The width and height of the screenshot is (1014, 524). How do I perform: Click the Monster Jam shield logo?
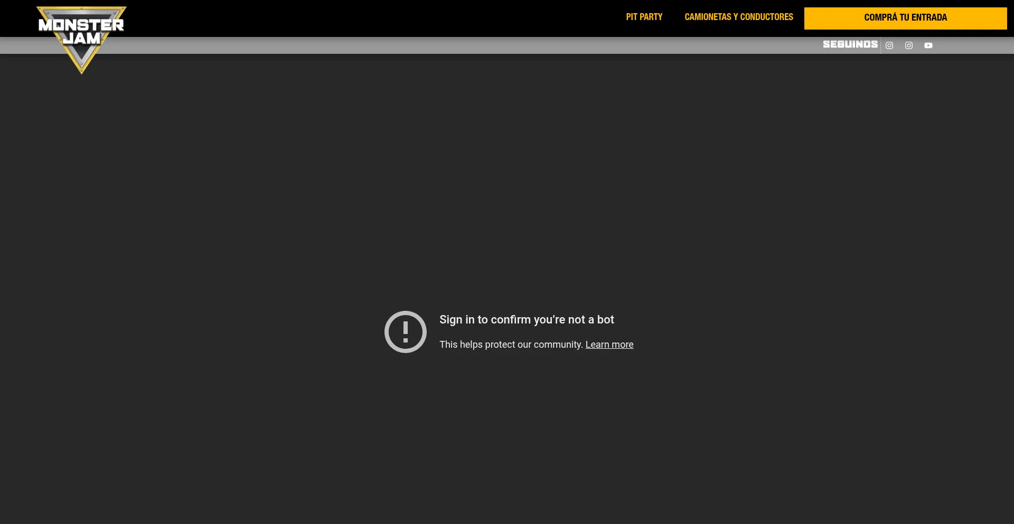(x=81, y=40)
